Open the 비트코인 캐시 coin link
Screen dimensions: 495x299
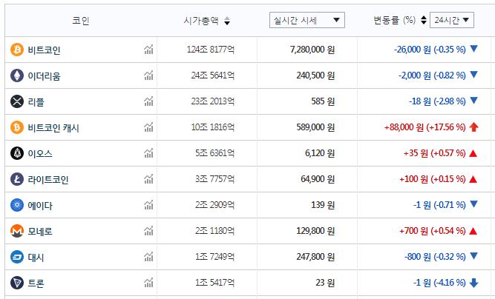(53, 127)
